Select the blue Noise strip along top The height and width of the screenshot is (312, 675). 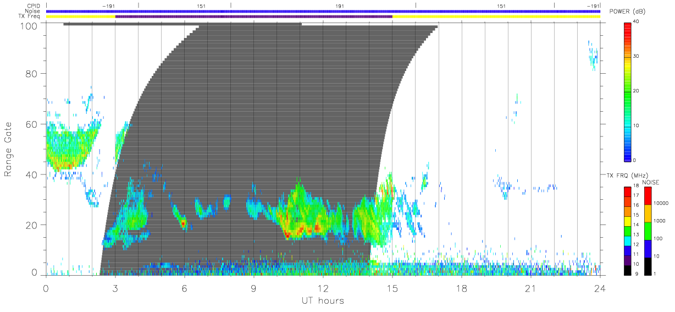coord(323,11)
